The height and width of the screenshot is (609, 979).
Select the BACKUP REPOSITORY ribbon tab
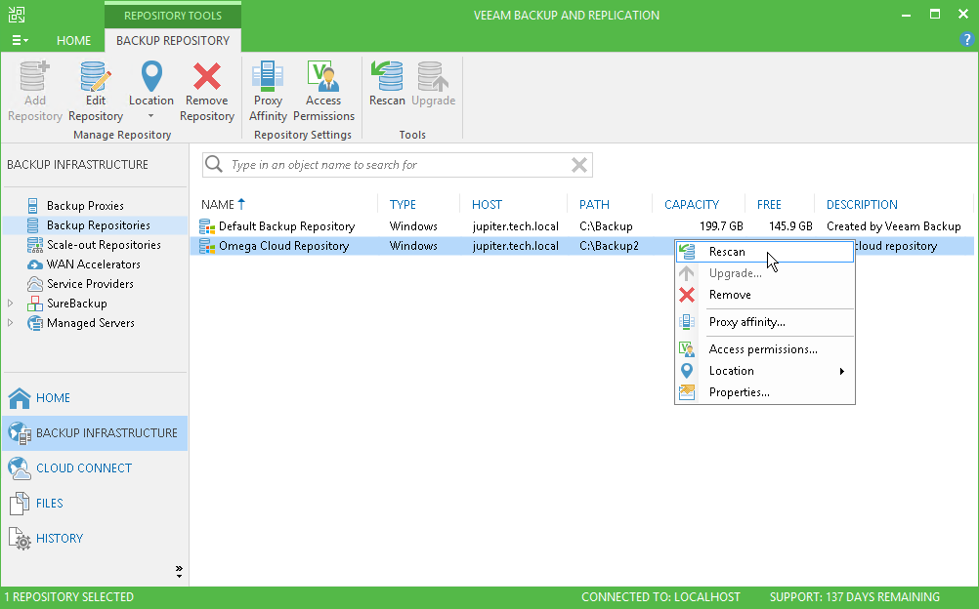173,41
